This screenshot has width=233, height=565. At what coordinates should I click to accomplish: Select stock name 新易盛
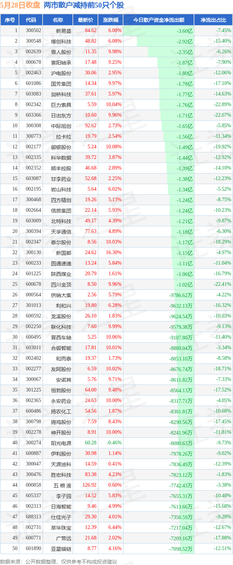(x=64, y=31)
